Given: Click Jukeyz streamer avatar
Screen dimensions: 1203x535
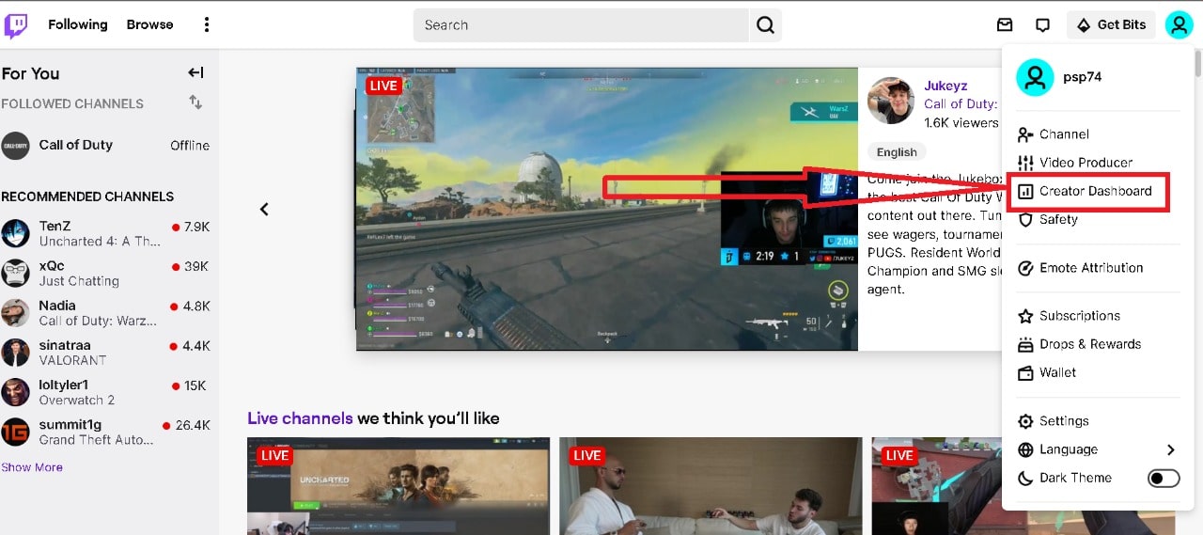Looking at the screenshot, I should pyautogui.click(x=890, y=101).
